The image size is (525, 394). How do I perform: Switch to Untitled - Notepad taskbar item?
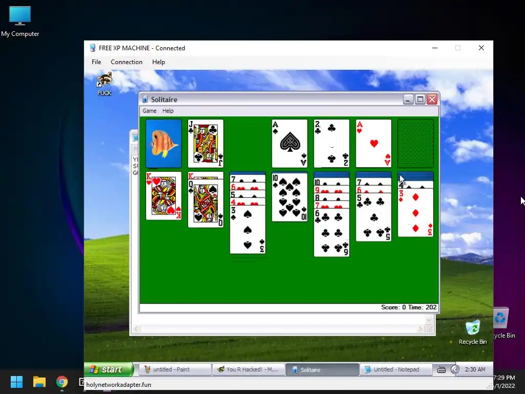point(396,369)
